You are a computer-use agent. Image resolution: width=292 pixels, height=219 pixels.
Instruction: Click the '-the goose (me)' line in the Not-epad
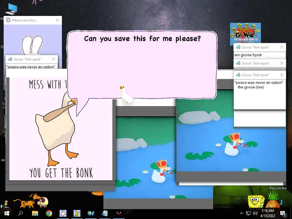point(250,87)
